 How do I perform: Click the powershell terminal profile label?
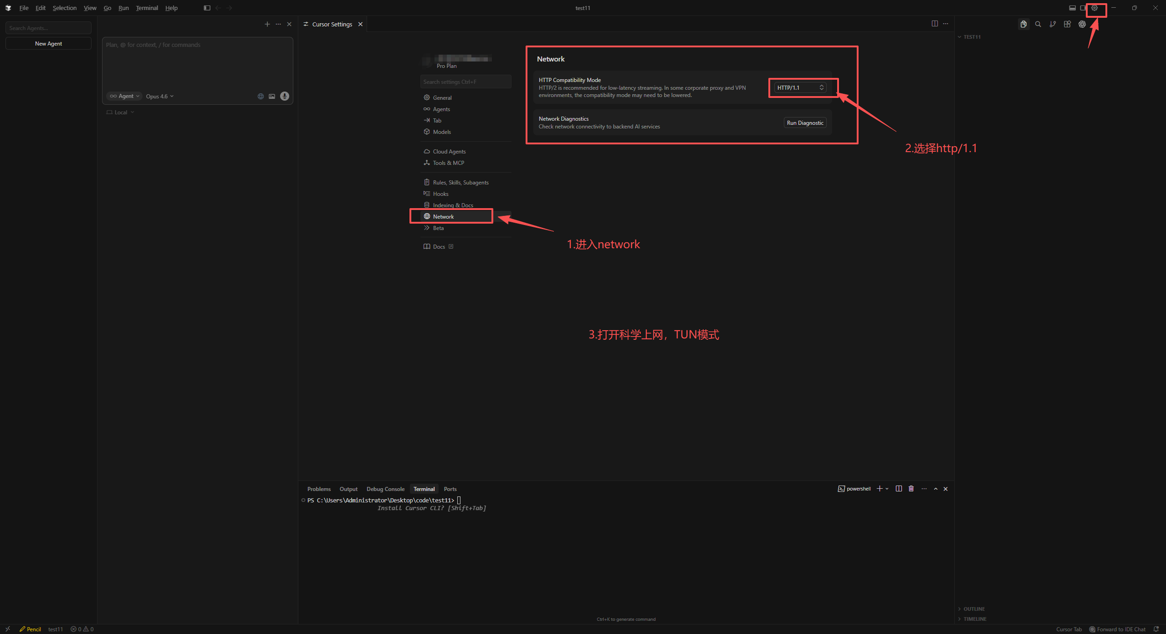coord(854,489)
